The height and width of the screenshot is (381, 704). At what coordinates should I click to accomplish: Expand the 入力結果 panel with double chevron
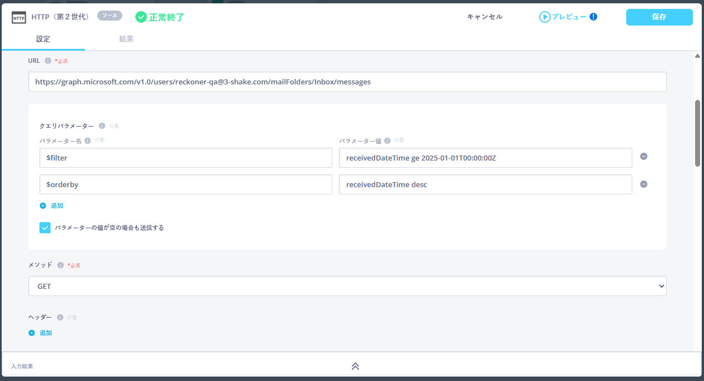pyautogui.click(x=355, y=366)
